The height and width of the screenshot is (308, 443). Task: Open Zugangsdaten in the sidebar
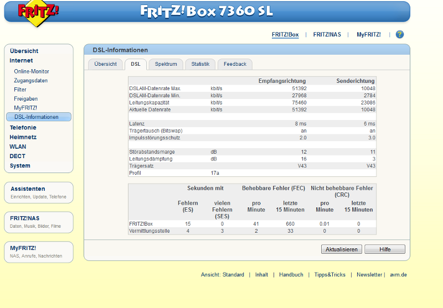(31, 81)
